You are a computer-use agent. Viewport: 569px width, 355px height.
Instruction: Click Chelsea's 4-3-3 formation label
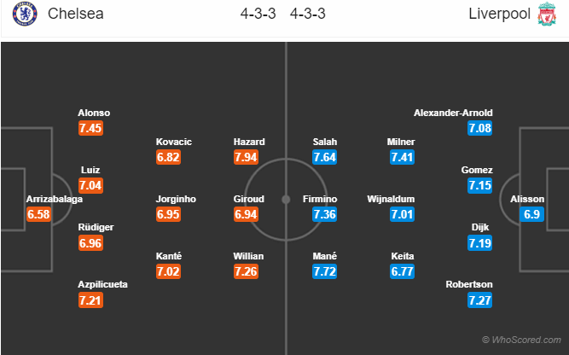point(253,15)
